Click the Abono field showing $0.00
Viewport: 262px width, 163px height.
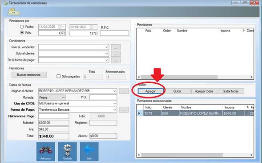(103, 136)
